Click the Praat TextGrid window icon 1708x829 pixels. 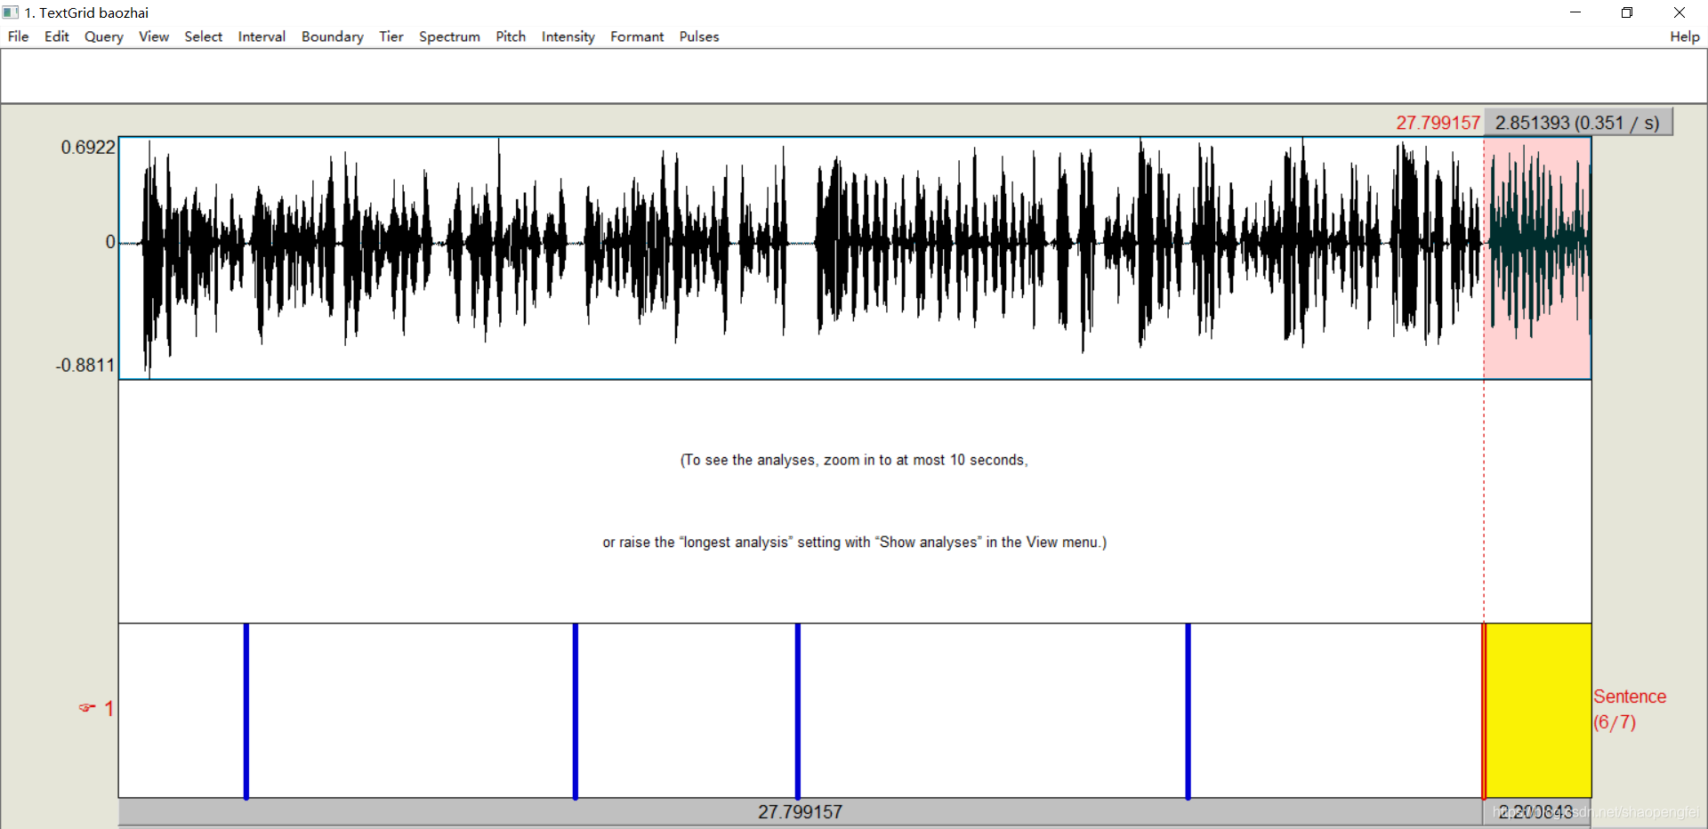pyautogui.click(x=11, y=12)
